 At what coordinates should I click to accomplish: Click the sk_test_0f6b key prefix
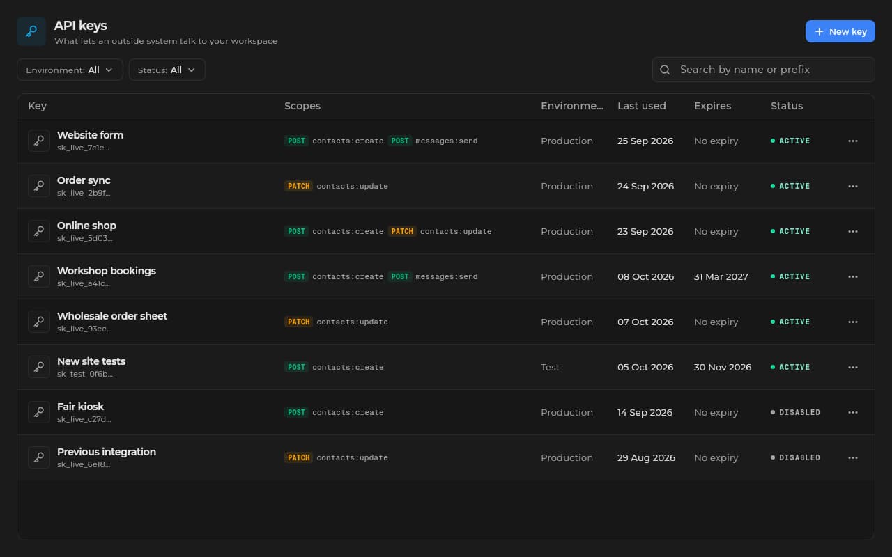pyautogui.click(x=85, y=374)
